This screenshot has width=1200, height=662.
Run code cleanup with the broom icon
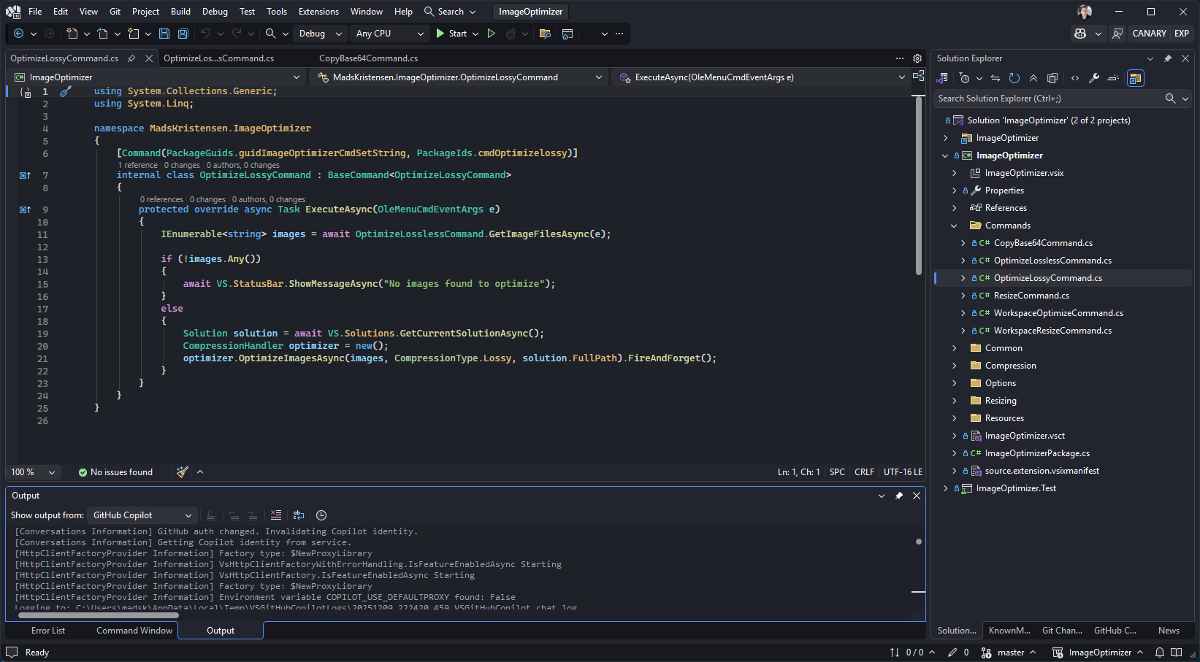[x=183, y=472]
